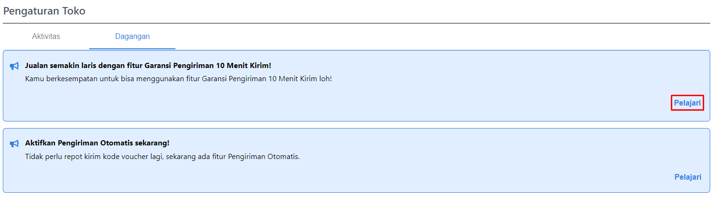Image resolution: width=714 pixels, height=197 pixels.
Task: Click megaphone icon in Garansi Pengiriman banner
Action: click(14, 66)
